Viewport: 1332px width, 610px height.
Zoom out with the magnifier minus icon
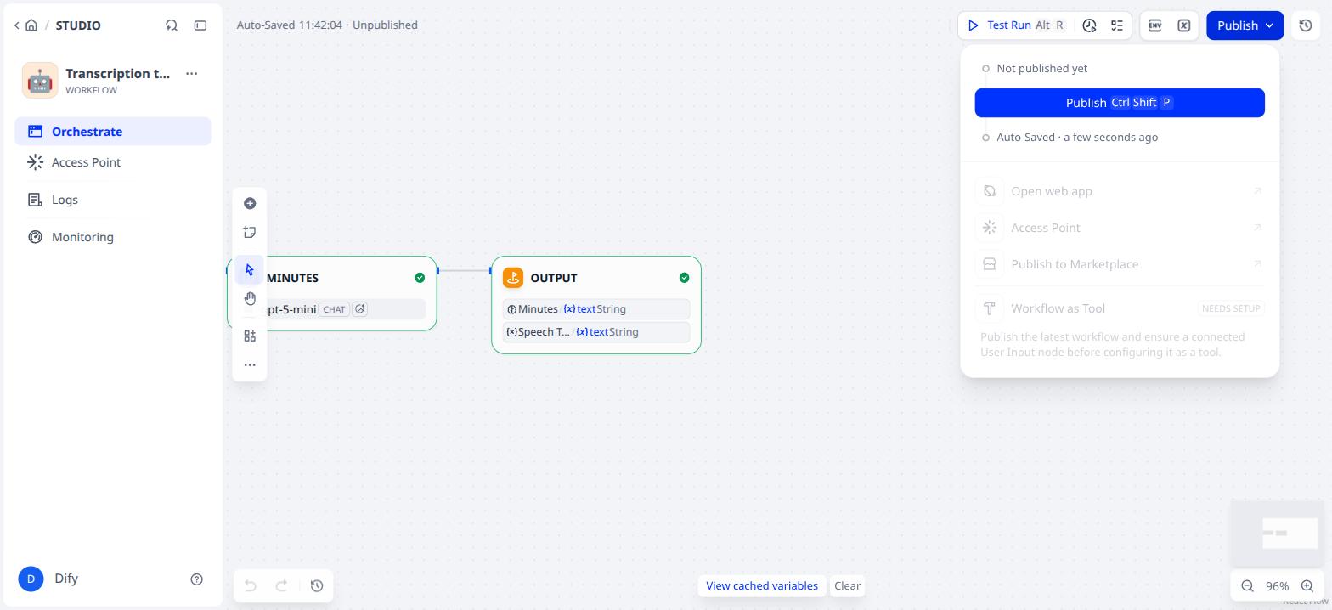(x=1247, y=586)
